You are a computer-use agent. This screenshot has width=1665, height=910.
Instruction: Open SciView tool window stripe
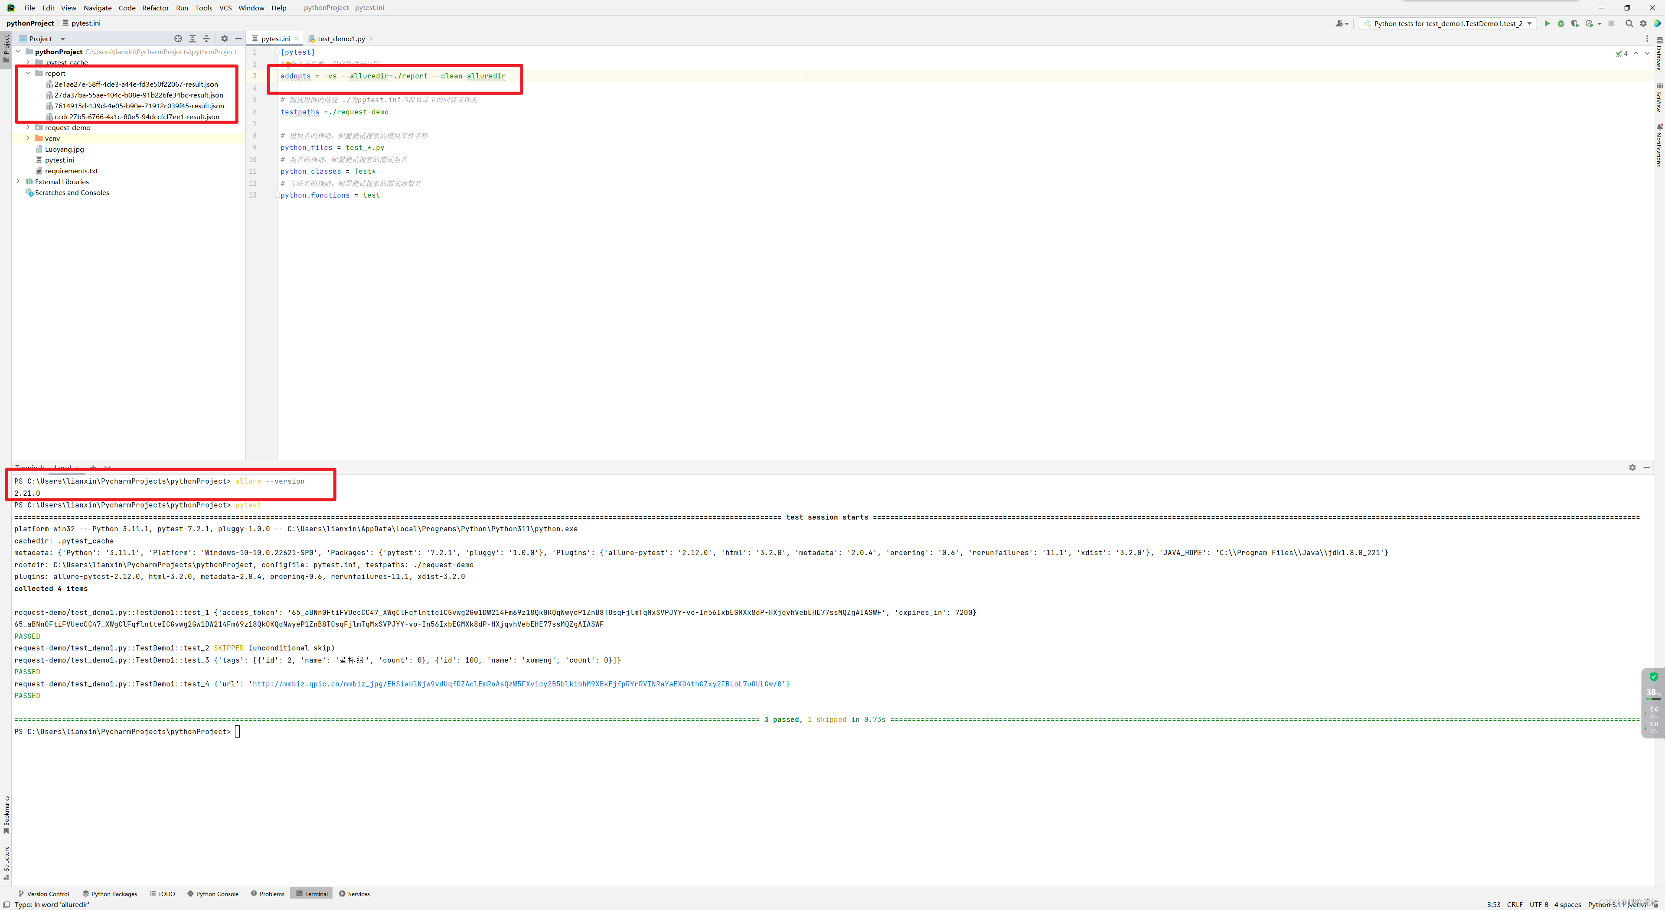pos(1659,97)
